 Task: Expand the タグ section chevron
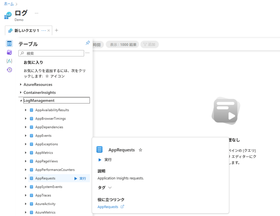110,188
